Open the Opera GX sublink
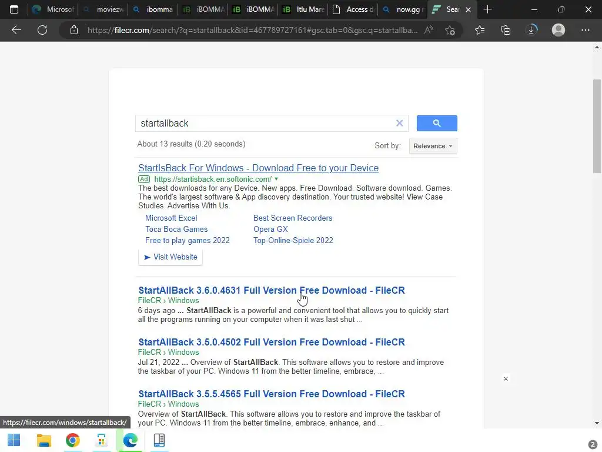Screen dimensions: 602x452 click(270, 229)
